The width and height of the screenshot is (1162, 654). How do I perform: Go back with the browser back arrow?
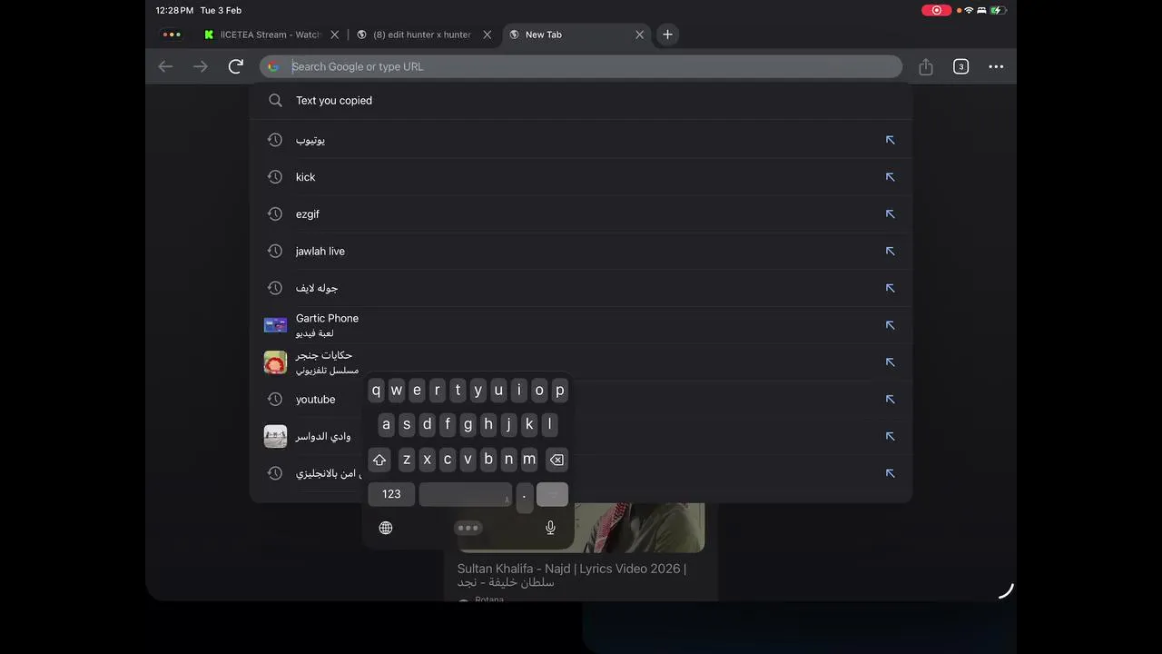click(165, 66)
